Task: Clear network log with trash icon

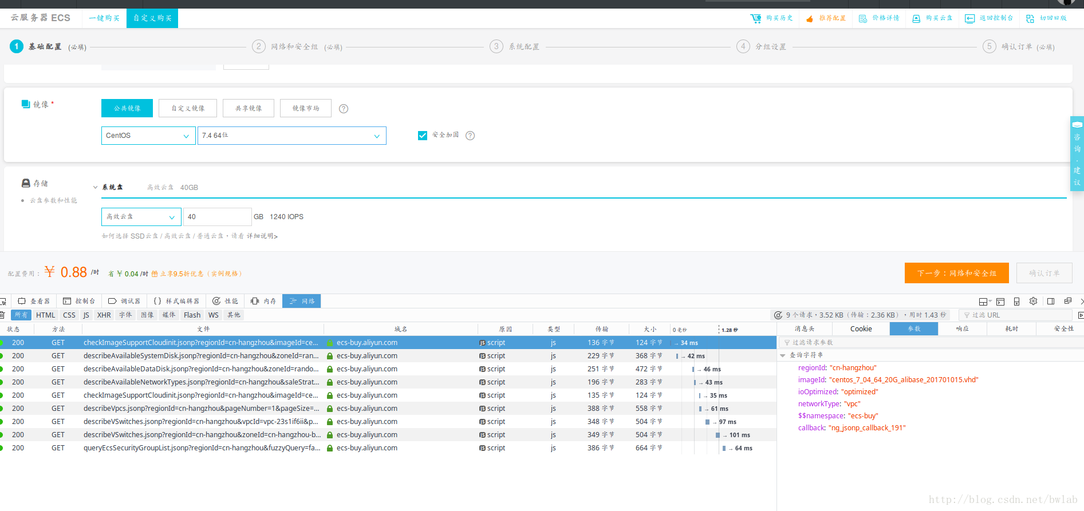Action: pos(2,315)
